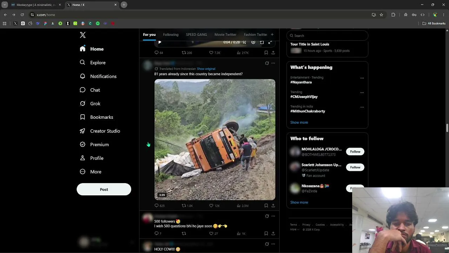Open more options on the HOLY COW post
The image size is (449, 253).
pyautogui.click(x=273, y=244)
